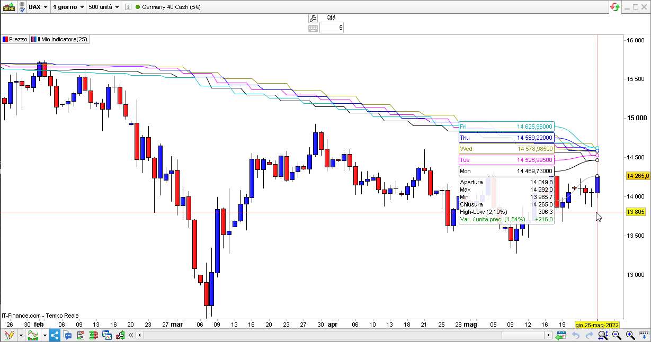Toggle the keyboard icon beside quantity field
Screen dimensions: 651x342
coord(313,28)
